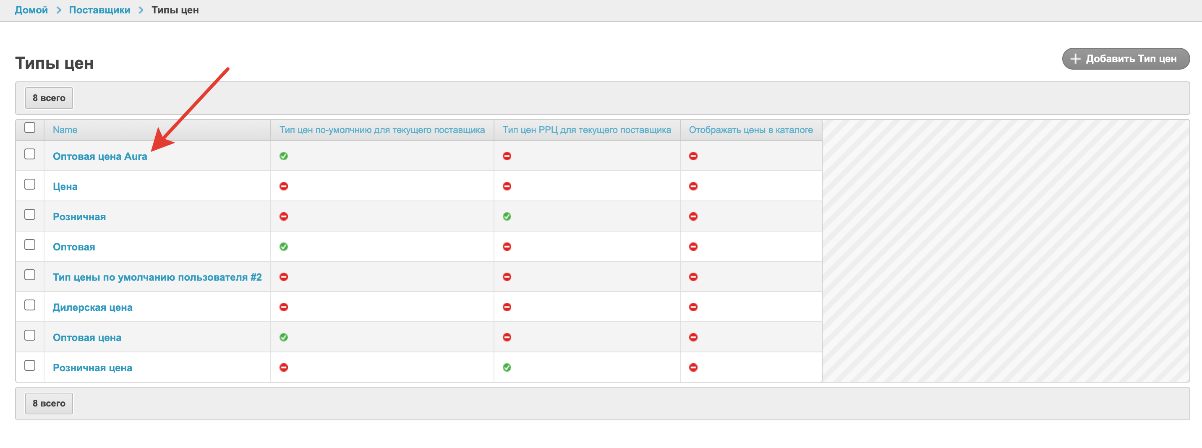Sort table by Name column header
1202x448 pixels.
pos(65,130)
